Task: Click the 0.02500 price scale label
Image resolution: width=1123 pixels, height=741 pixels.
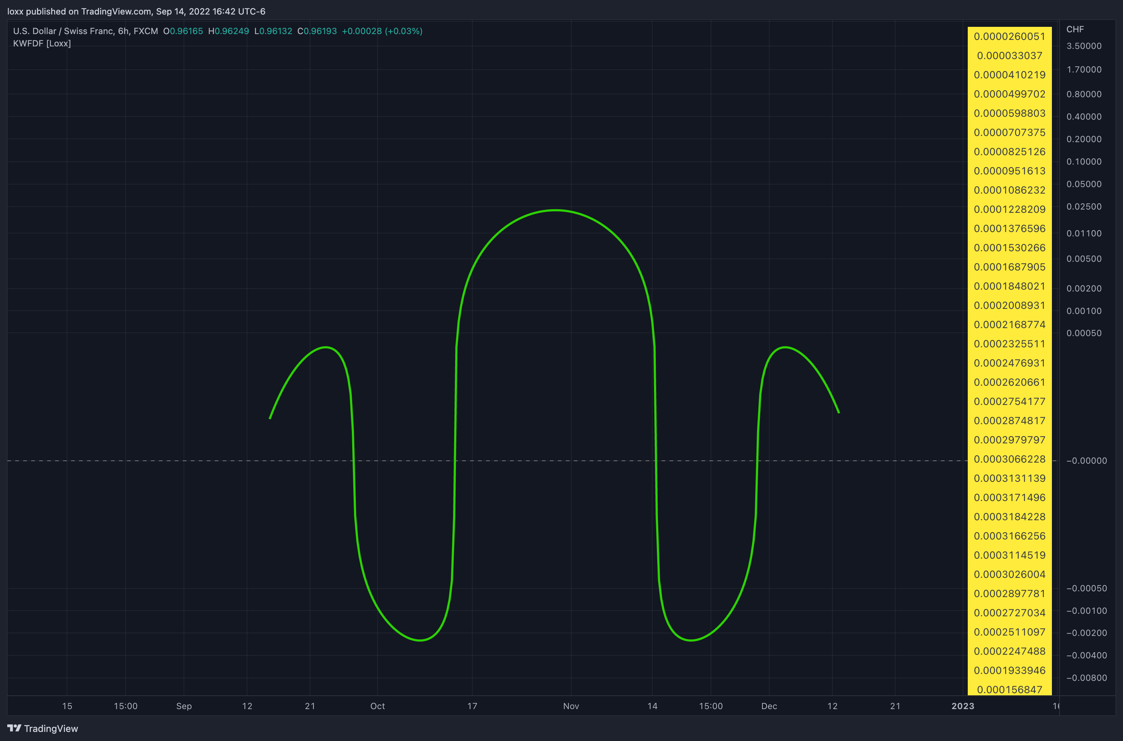Action: click(x=1084, y=207)
